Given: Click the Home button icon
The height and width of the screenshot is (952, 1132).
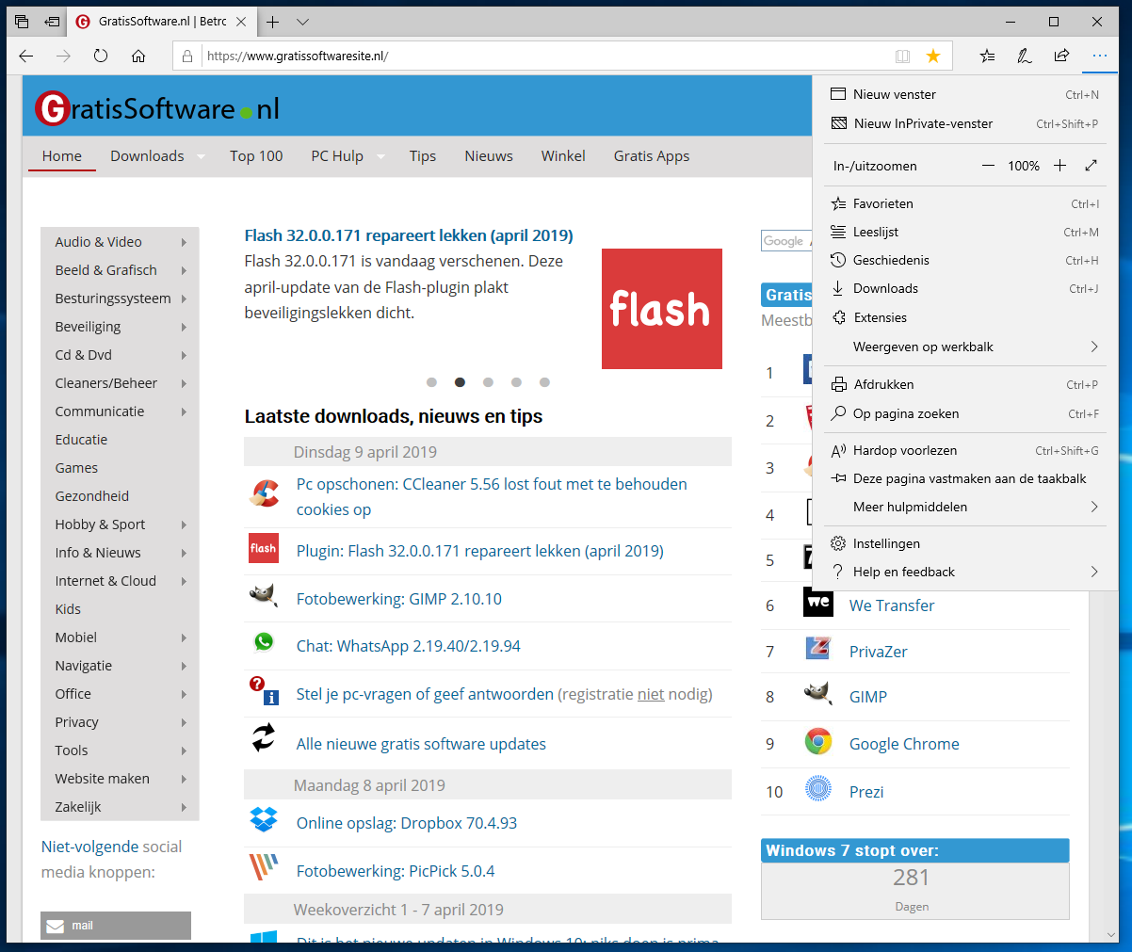Looking at the screenshot, I should pos(138,56).
